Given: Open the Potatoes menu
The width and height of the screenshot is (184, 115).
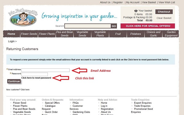Looking at the screenshot, I should (136, 34).
